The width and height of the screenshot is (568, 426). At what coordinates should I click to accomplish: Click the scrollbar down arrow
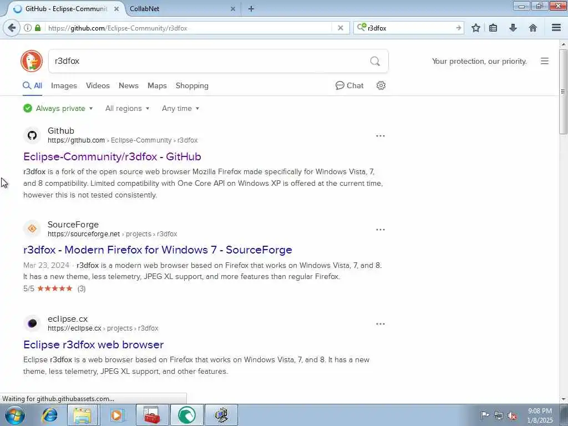563,399
